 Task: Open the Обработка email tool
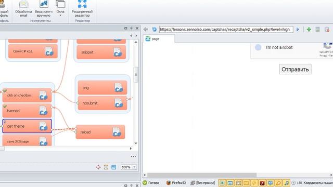[23, 9]
